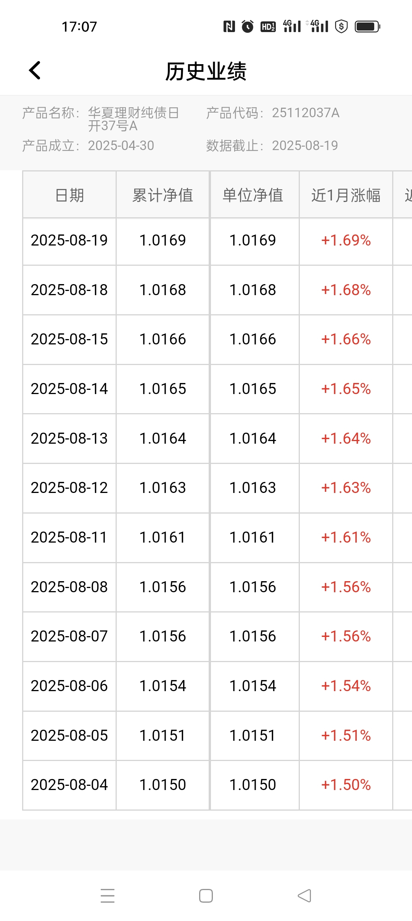This screenshot has height=921, width=412.
Task: Tap the partially visible rightmost column header
Action: point(403,195)
